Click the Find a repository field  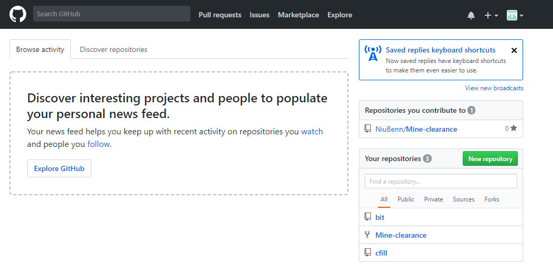point(441,181)
